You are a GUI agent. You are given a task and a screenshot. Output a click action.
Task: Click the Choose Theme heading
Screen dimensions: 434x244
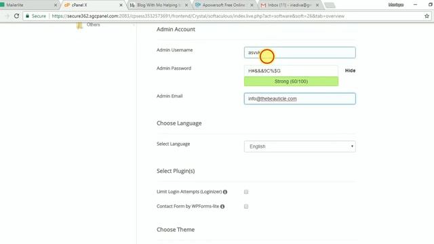tap(176, 230)
